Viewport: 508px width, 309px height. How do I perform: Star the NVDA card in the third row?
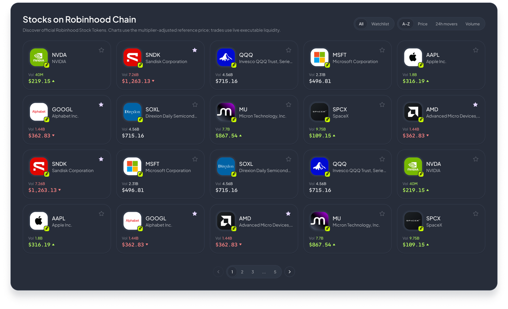pos(476,159)
